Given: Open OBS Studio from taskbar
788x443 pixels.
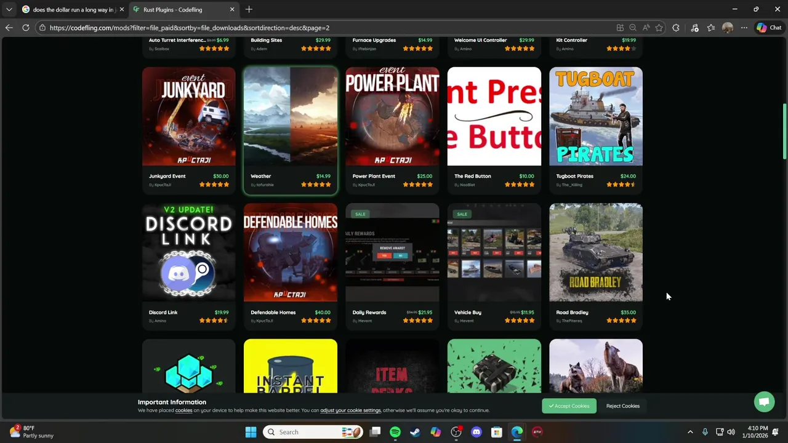Looking at the screenshot, I should 456,432.
